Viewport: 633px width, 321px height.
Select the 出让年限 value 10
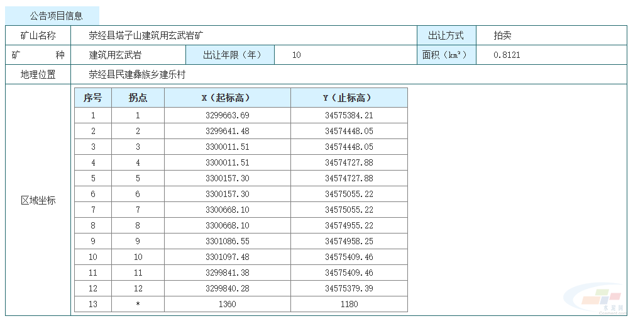point(296,55)
